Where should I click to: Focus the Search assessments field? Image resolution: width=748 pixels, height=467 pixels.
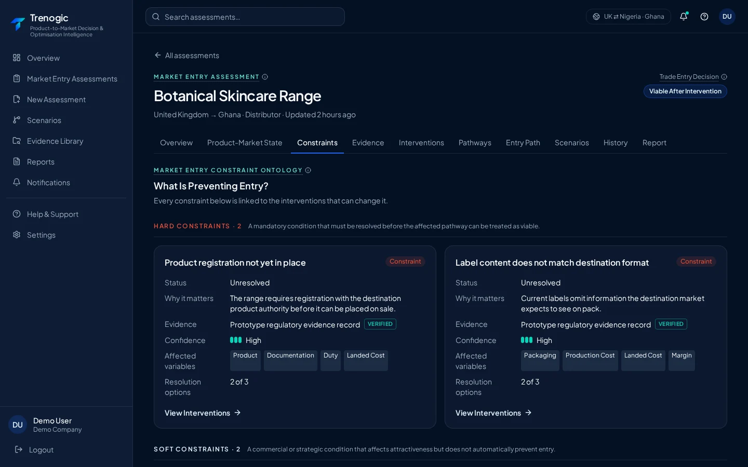[245, 17]
